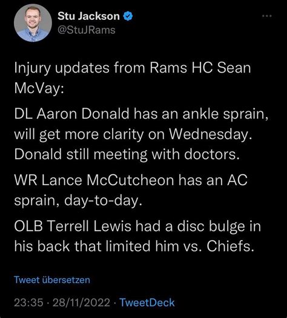Click the 'DL Aaron Donald has an ankle sprain' line
The height and width of the screenshot is (318, 287).
pyautogui.click(x=141, y=114)
